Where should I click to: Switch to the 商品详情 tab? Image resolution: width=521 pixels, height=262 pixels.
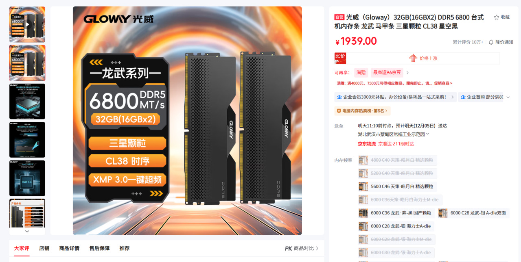[x=69, y=248]
